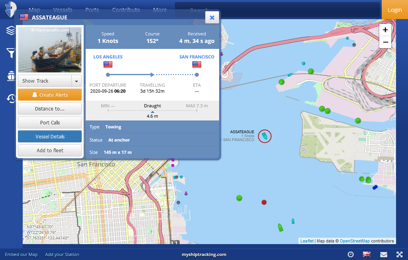The height and width of the screenshot is (260, 408).
Task: Open the Ports menu in navbar
Action: coord(92,10)
